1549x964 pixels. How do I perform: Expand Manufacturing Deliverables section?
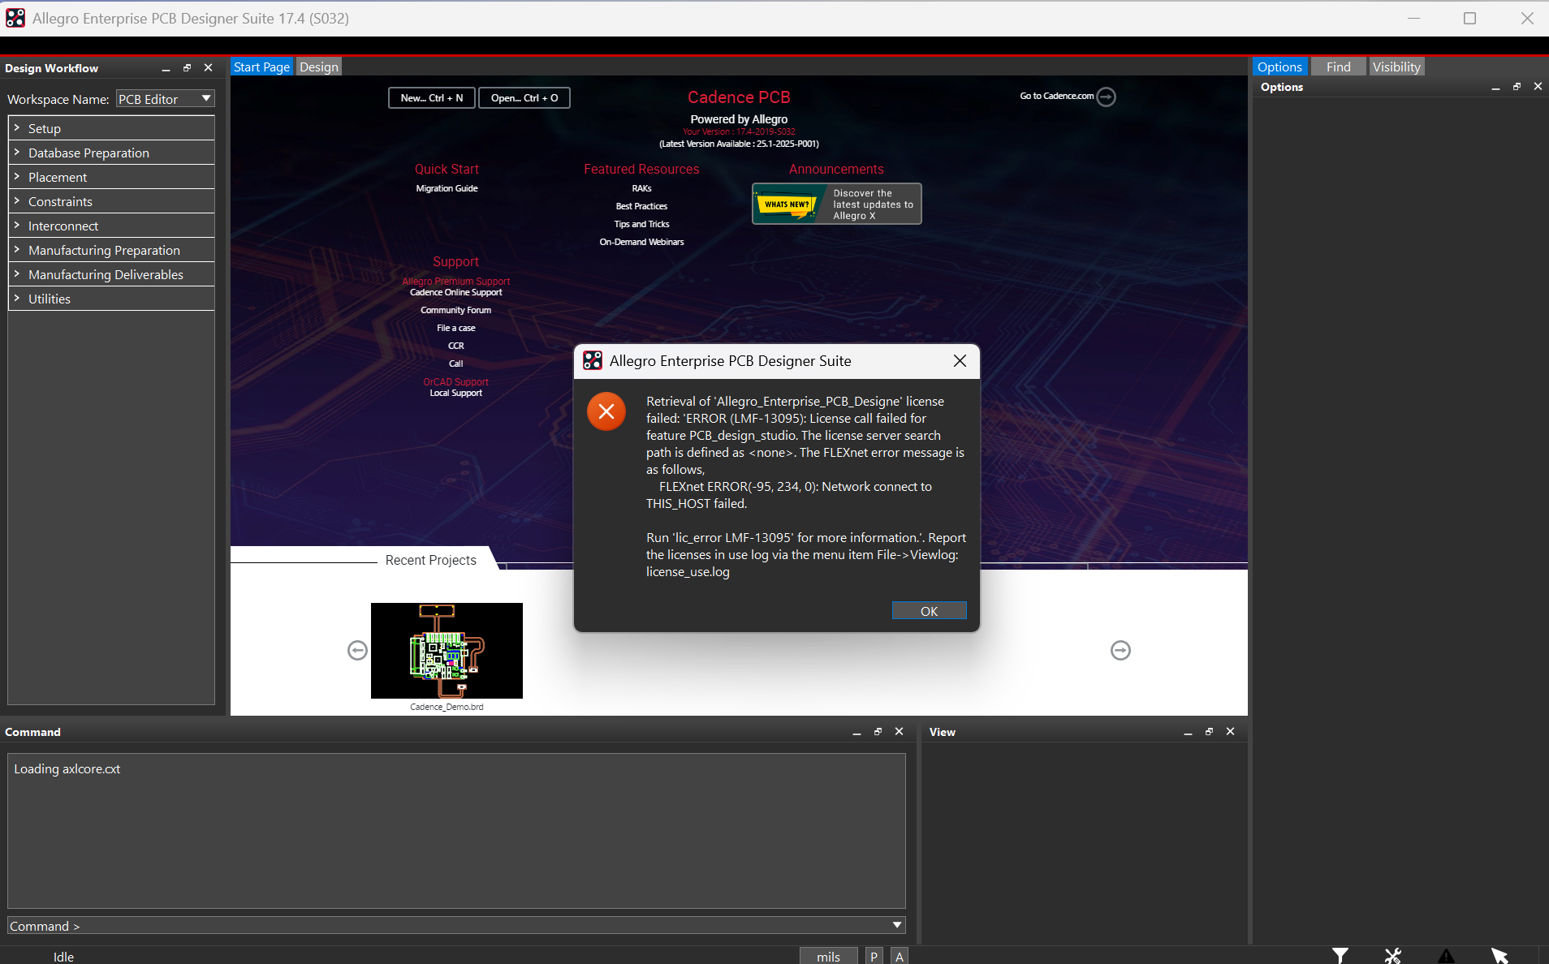point(111,274)
